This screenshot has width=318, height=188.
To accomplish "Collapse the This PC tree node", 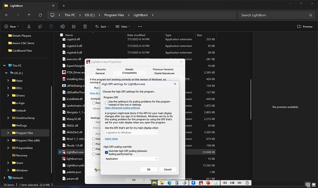I will point(5,65).
